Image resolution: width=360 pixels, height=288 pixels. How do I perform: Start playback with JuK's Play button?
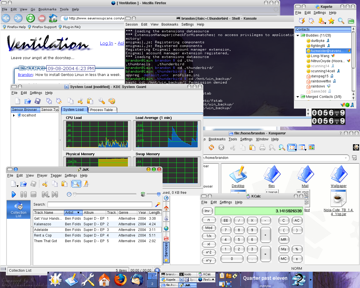click(x=14, y=194)
